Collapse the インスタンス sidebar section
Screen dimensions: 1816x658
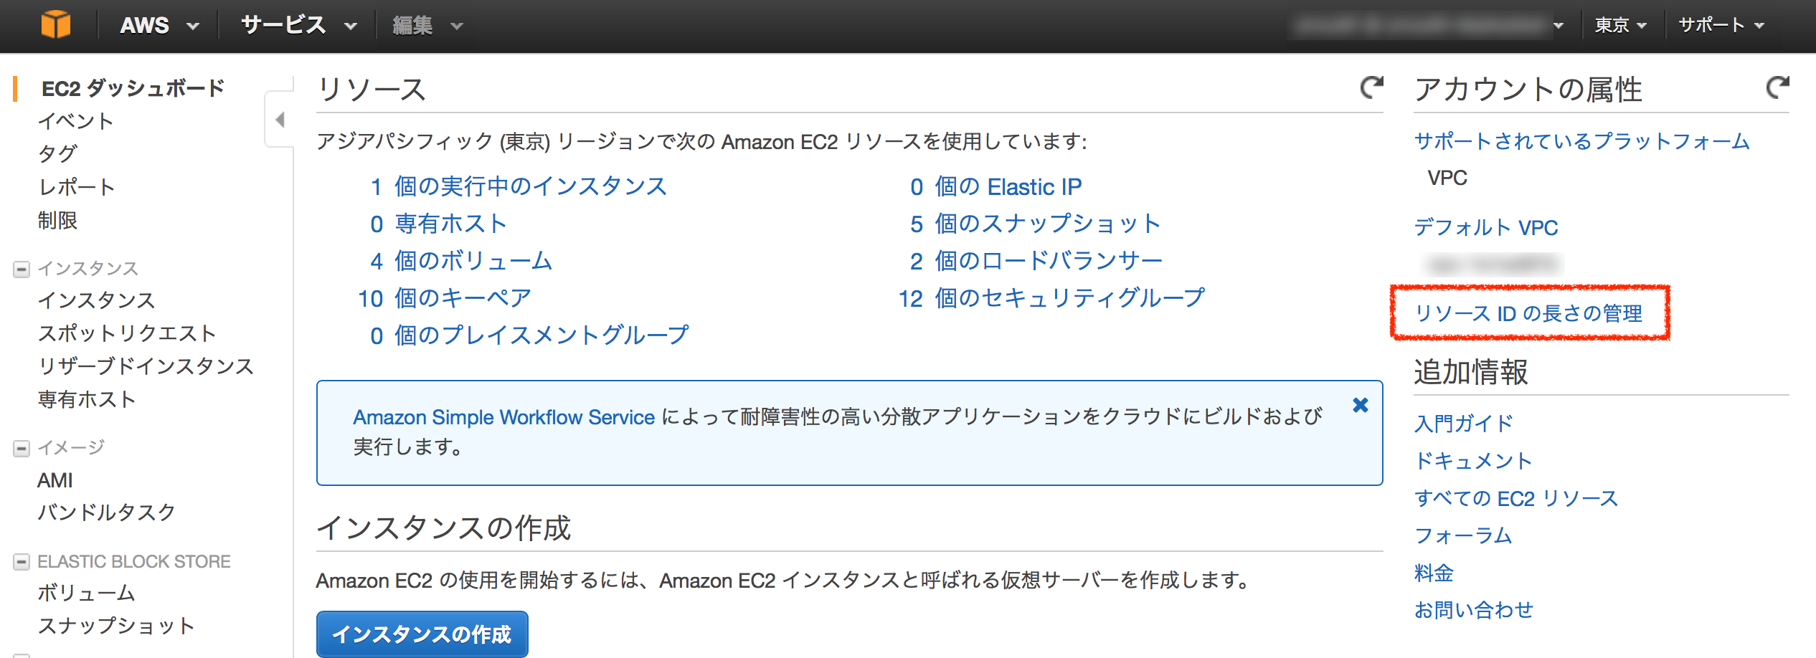(x=22, y=270)
